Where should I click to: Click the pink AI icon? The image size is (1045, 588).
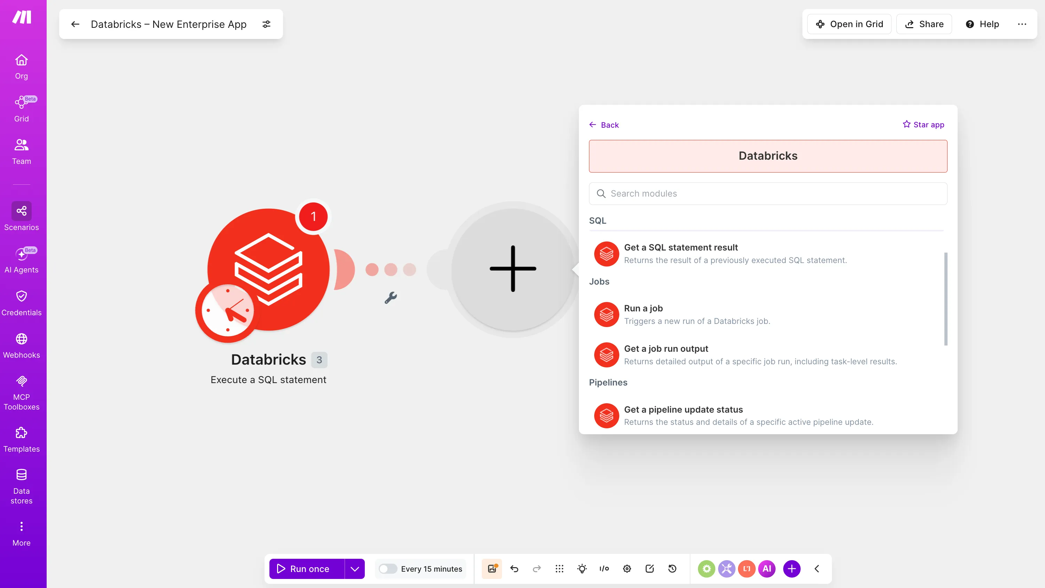(x=767, y=569)
